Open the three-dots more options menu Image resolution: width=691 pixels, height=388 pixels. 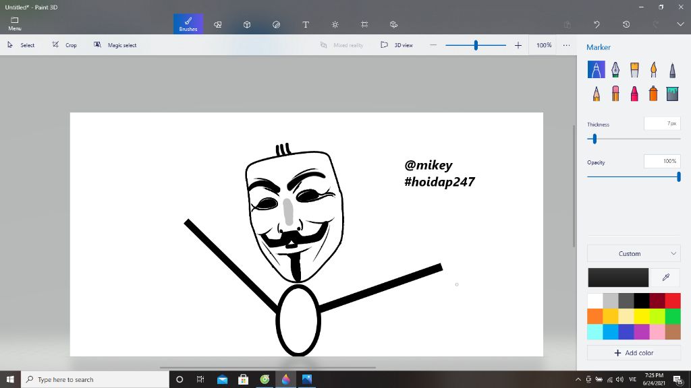tap(566, 45)
